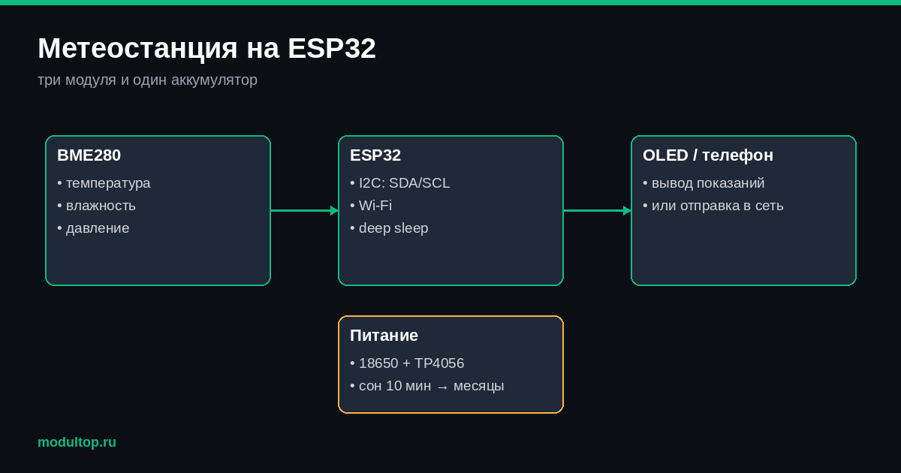The width and height of the screenshot is (901, 473).
Task: Click the 'I2C: SDA/SCL' line
Action: [x=400, y=183]
